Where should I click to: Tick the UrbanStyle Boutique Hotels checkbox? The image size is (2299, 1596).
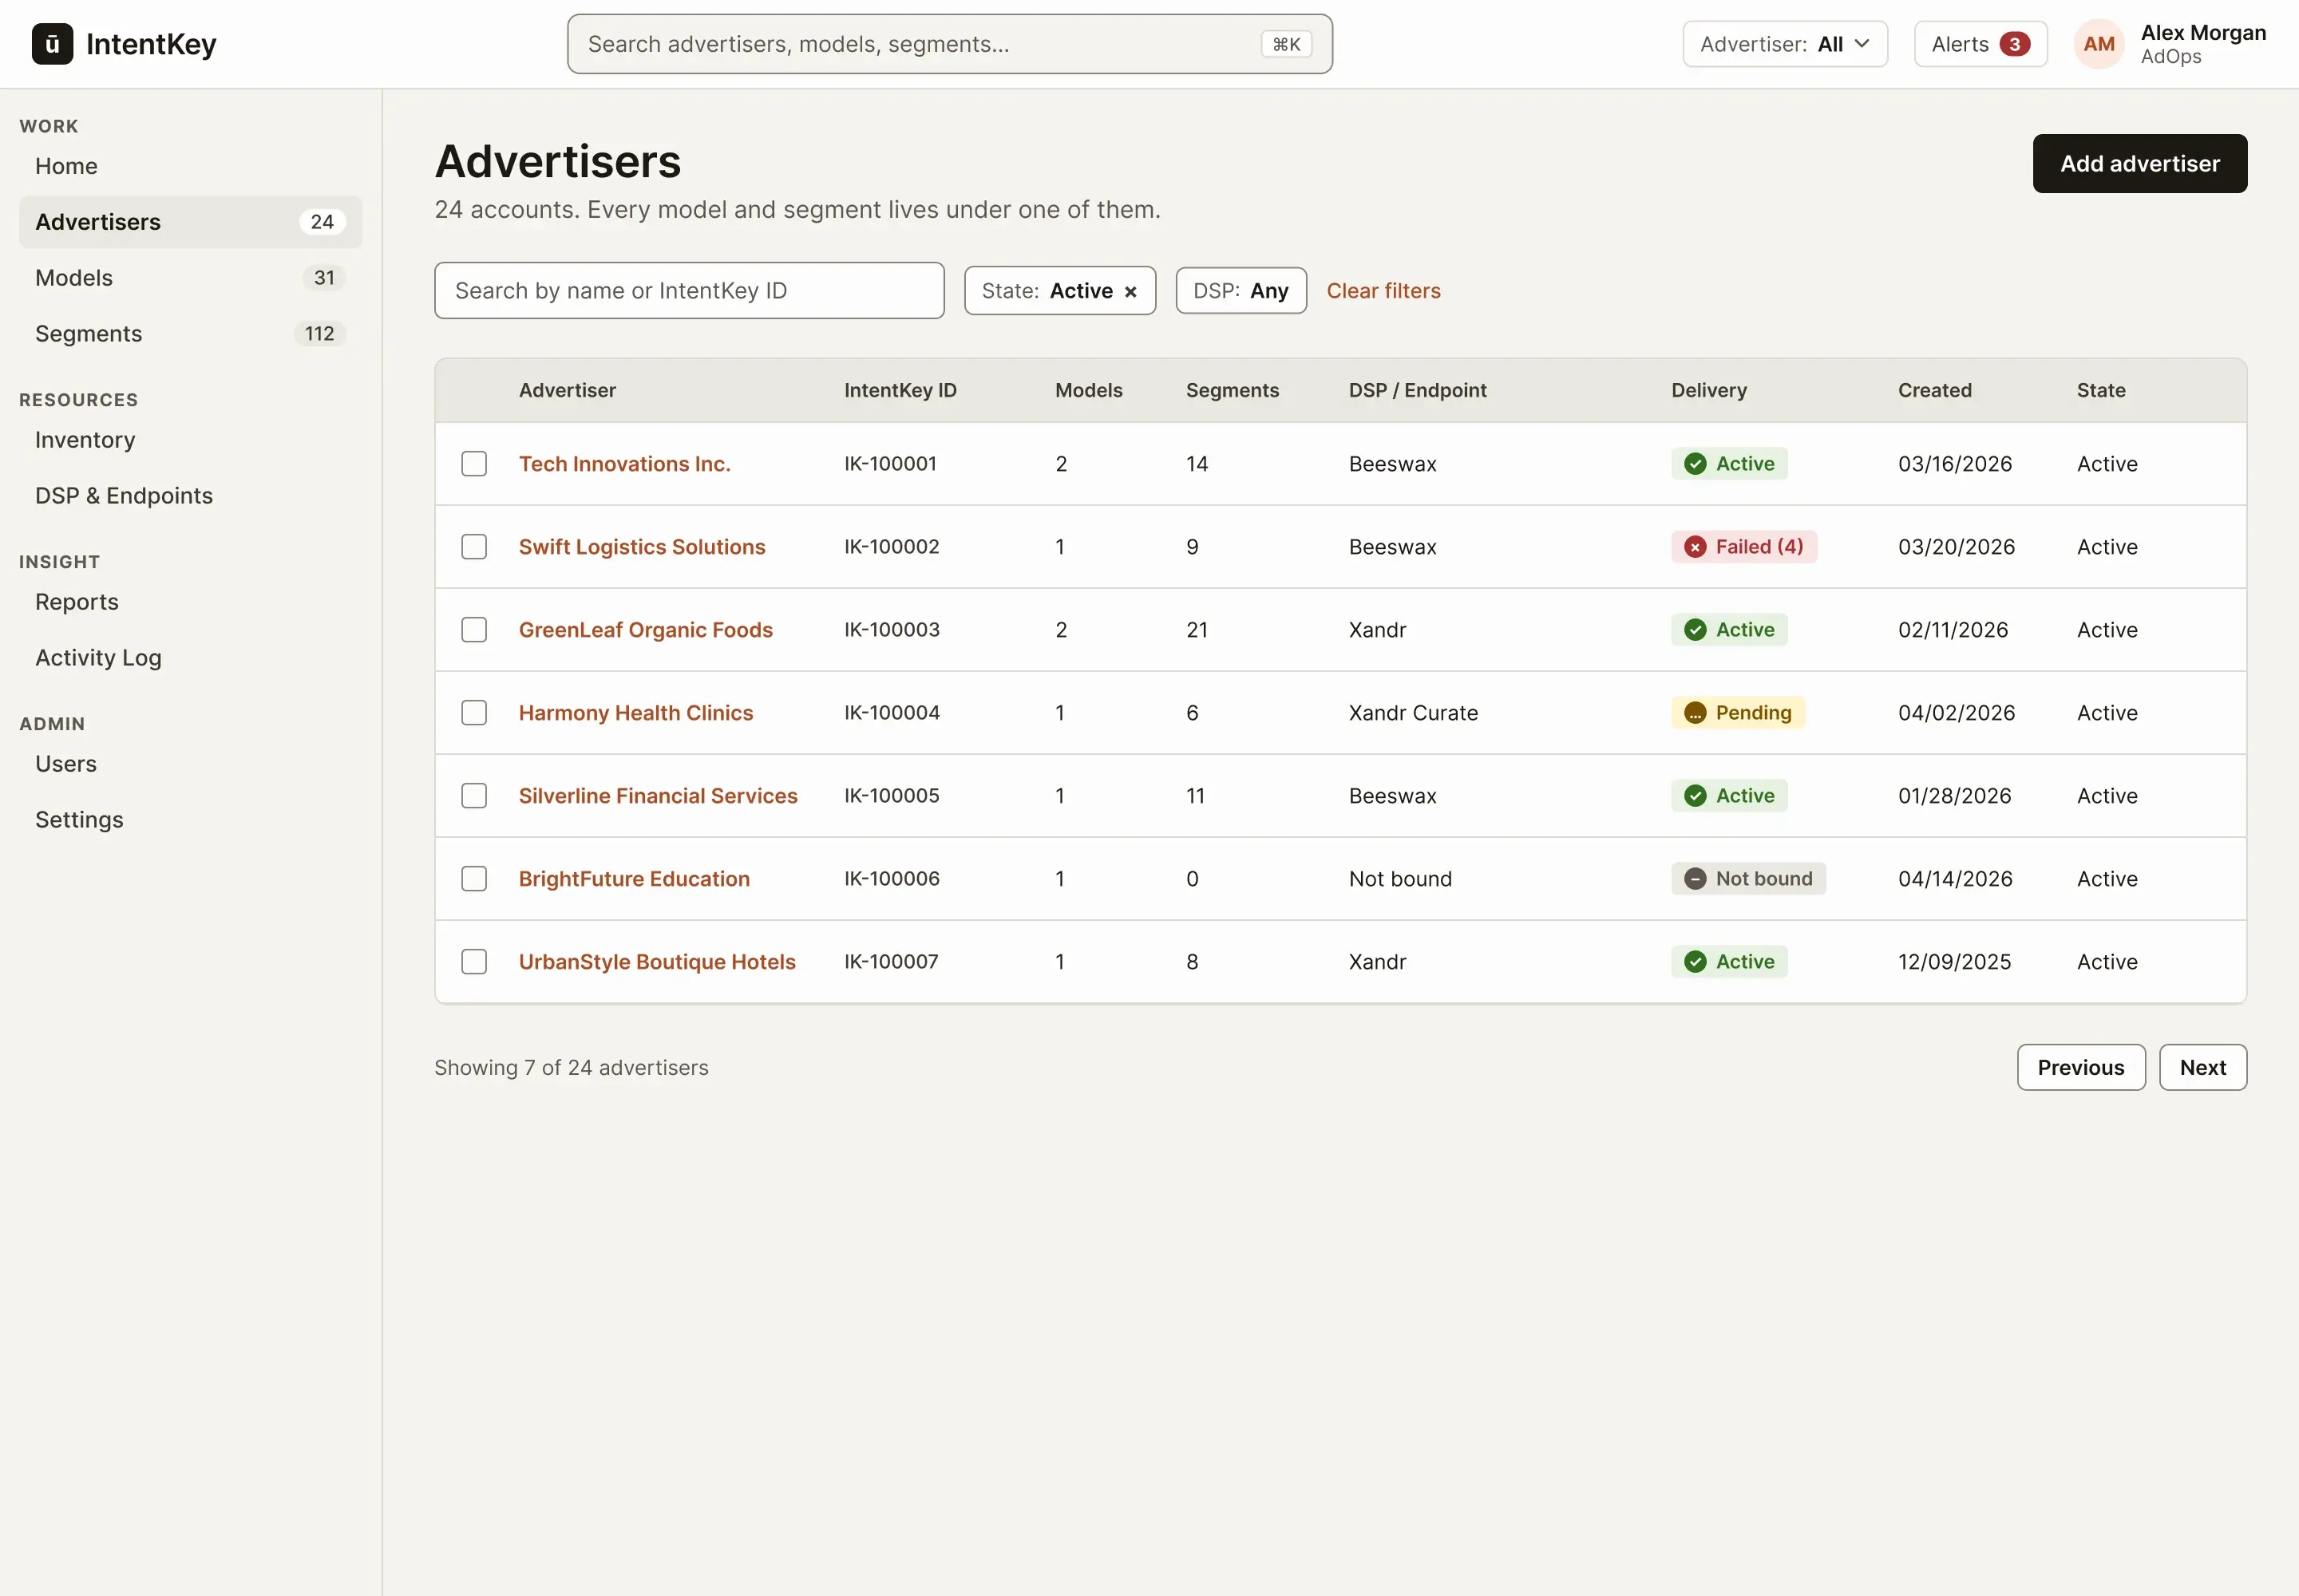click(x=474, y=962)
